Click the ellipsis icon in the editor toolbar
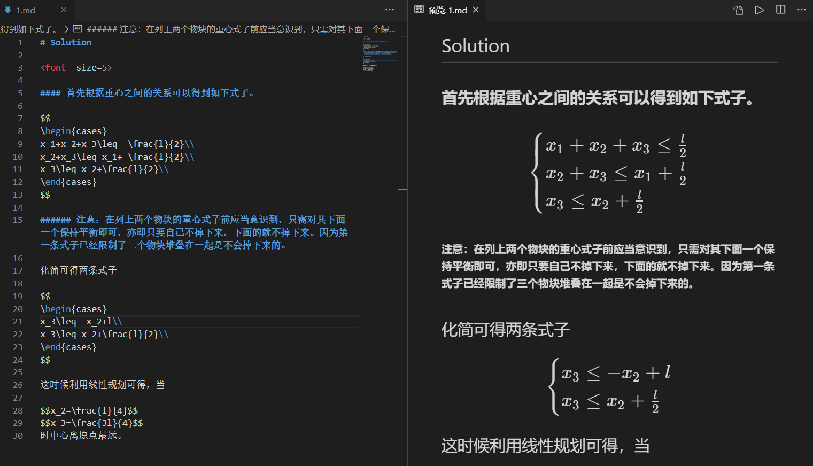This screenshot has width=813, height=466. coord(389,9)
